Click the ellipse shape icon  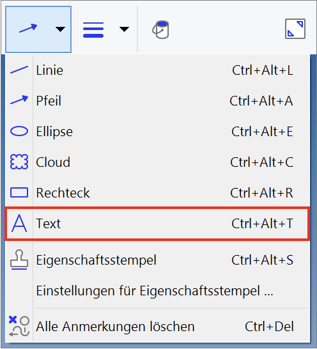coord(19,131)
